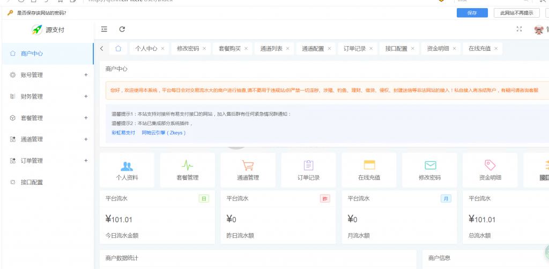This screenshot has width=549, height=269.
Task: Click the 通道管理 shopping cart icon
Action: [x=248, y=166]
